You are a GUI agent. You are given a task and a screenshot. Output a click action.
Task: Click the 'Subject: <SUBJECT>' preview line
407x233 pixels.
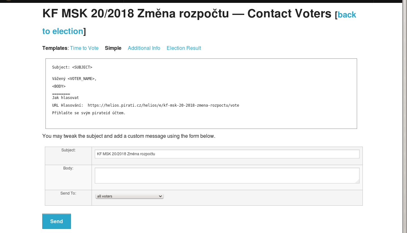72,67
